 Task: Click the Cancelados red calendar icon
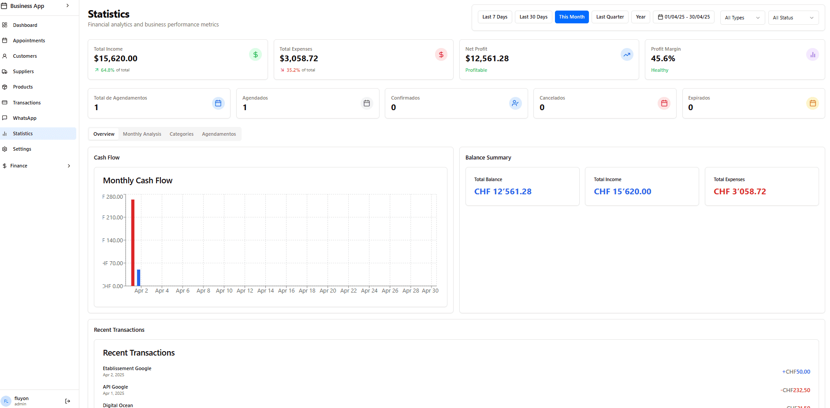tap(664, 103)
